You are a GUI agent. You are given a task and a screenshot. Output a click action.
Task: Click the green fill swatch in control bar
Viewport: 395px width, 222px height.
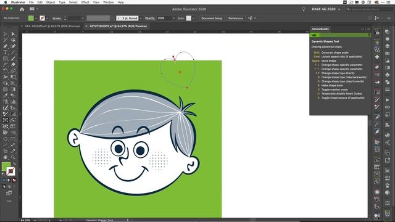[x=31, y=18]
